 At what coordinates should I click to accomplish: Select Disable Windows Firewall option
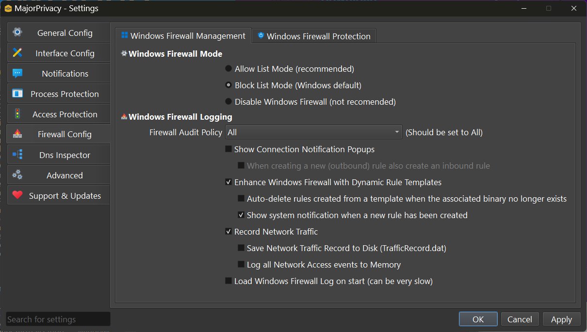[x=310, y=102]
